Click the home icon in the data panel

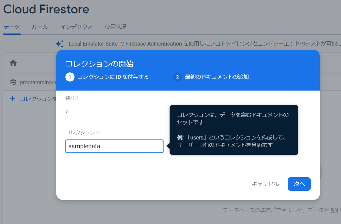13,63
